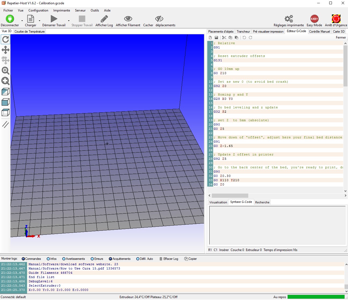Click the Déconnecter power icon

[10, 19]
